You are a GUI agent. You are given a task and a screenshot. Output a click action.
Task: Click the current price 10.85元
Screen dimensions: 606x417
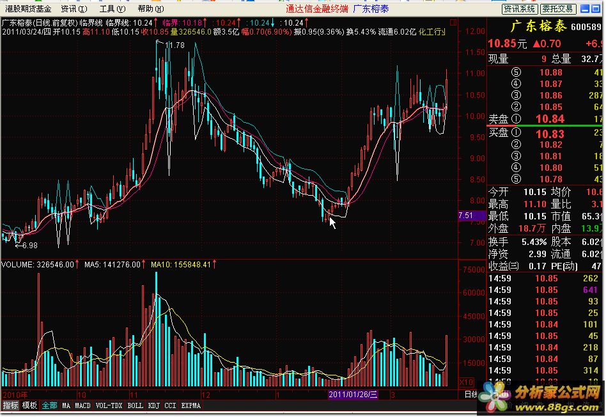[x=508, y=43]
